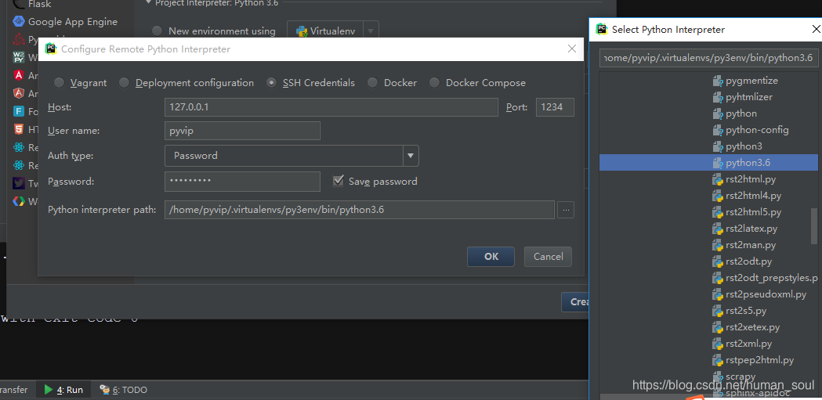This screenshot has width=822, height=400.
Task: Click the rst2odt.py file icon
Action: click(718, 261)
